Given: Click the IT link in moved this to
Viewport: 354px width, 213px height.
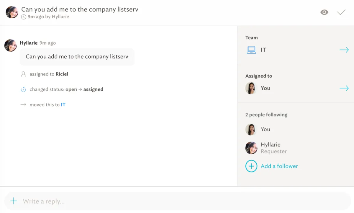Looking at the screenshot, I should (63, 105).
